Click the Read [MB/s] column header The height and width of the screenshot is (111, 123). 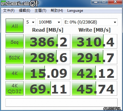[x=48, y=30]
